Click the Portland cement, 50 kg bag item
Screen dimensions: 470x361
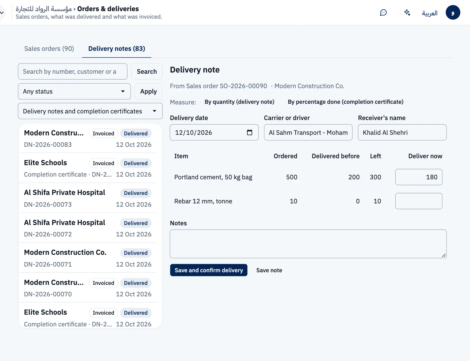213,177
